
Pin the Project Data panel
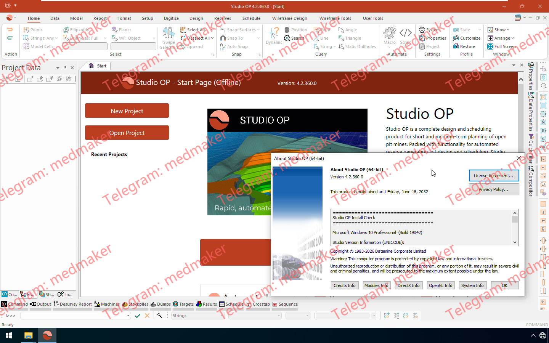[x=65, y=67]
